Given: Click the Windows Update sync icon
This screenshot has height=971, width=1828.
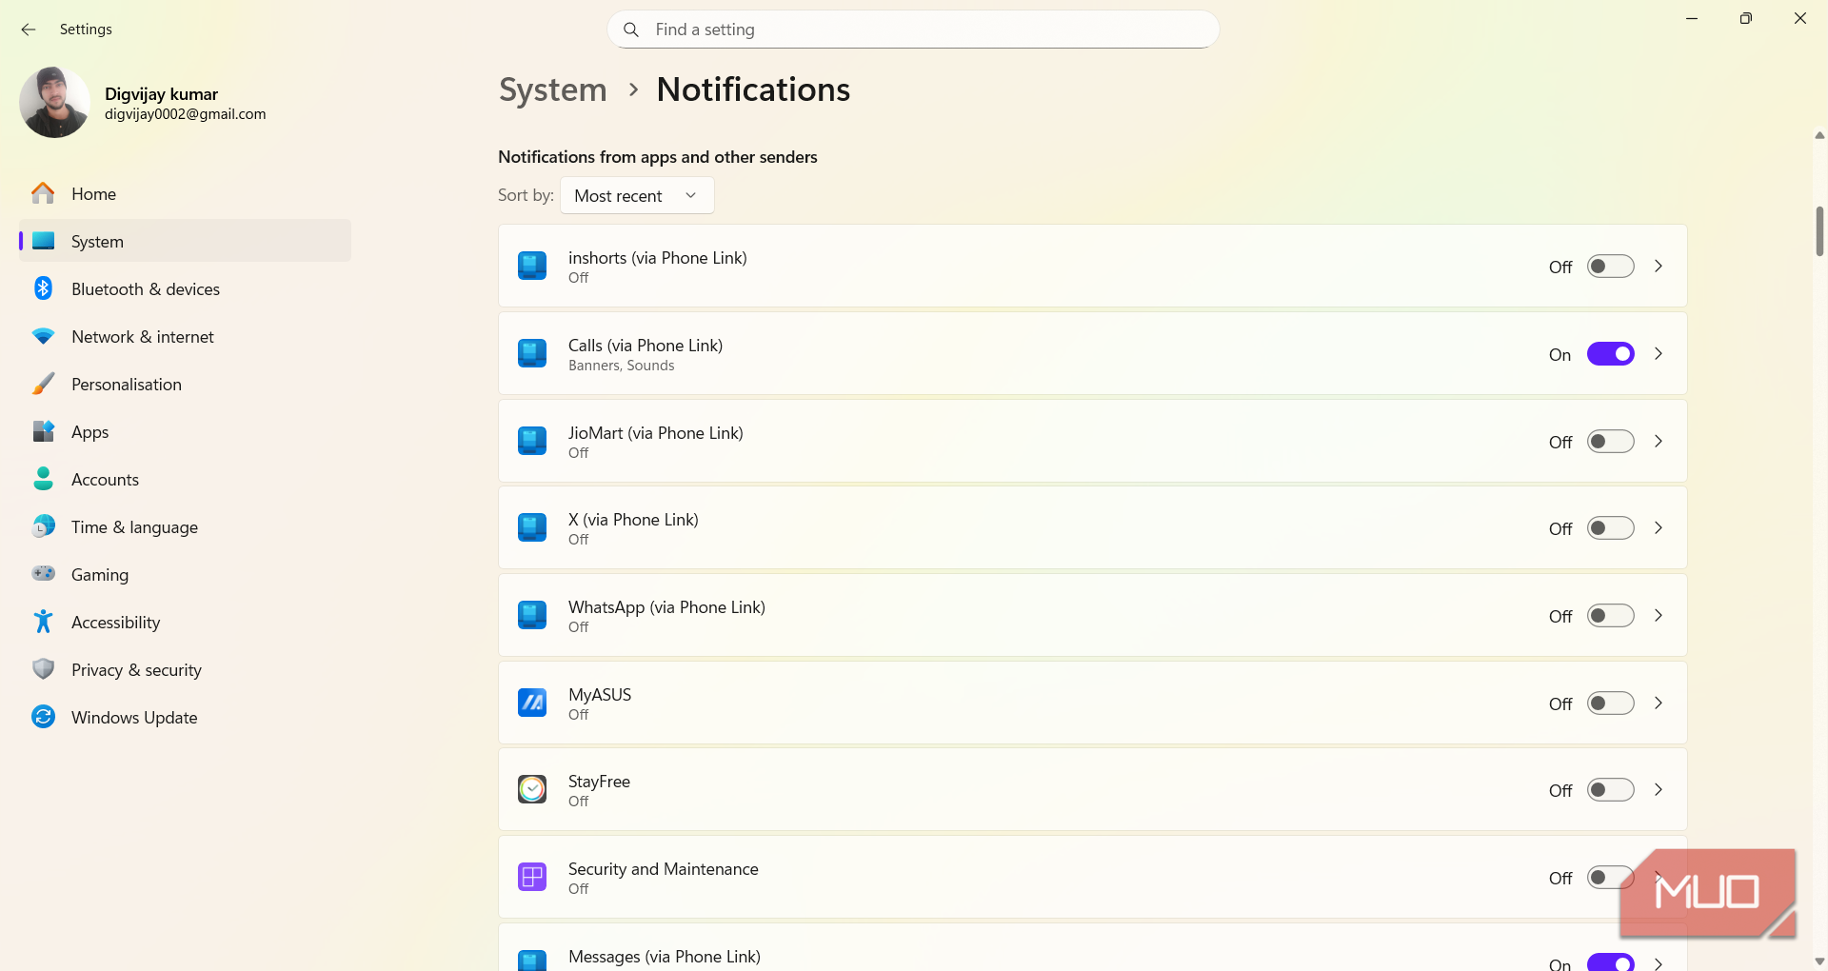Looking at the screenshot, I should coord(43,717).
